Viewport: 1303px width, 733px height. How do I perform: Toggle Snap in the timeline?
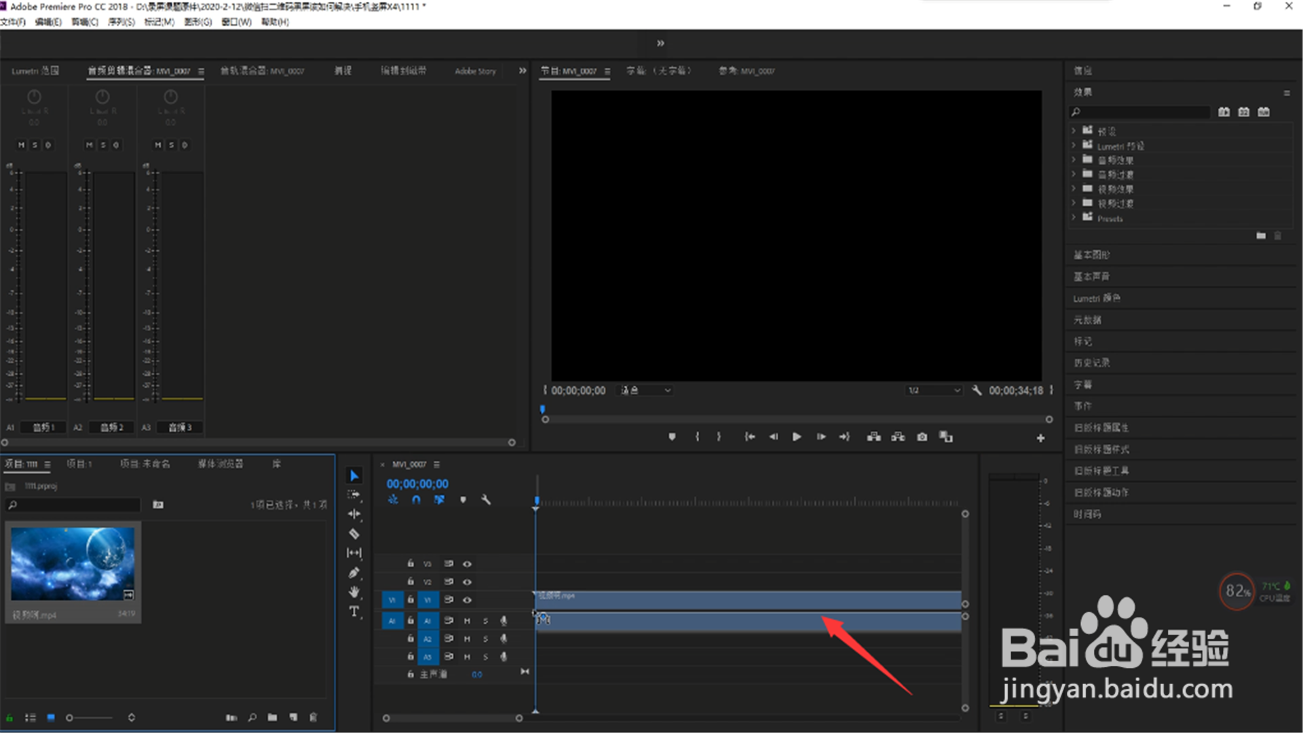click(x=416, y=500)
